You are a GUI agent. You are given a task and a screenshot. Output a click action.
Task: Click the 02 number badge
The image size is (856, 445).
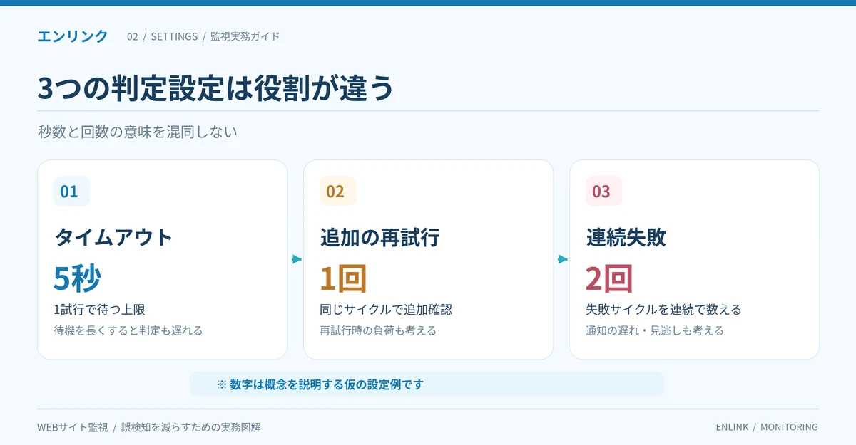point(337,191)
